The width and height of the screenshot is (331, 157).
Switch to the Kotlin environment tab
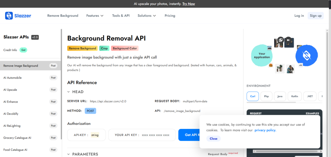click(x=295, y=96)
